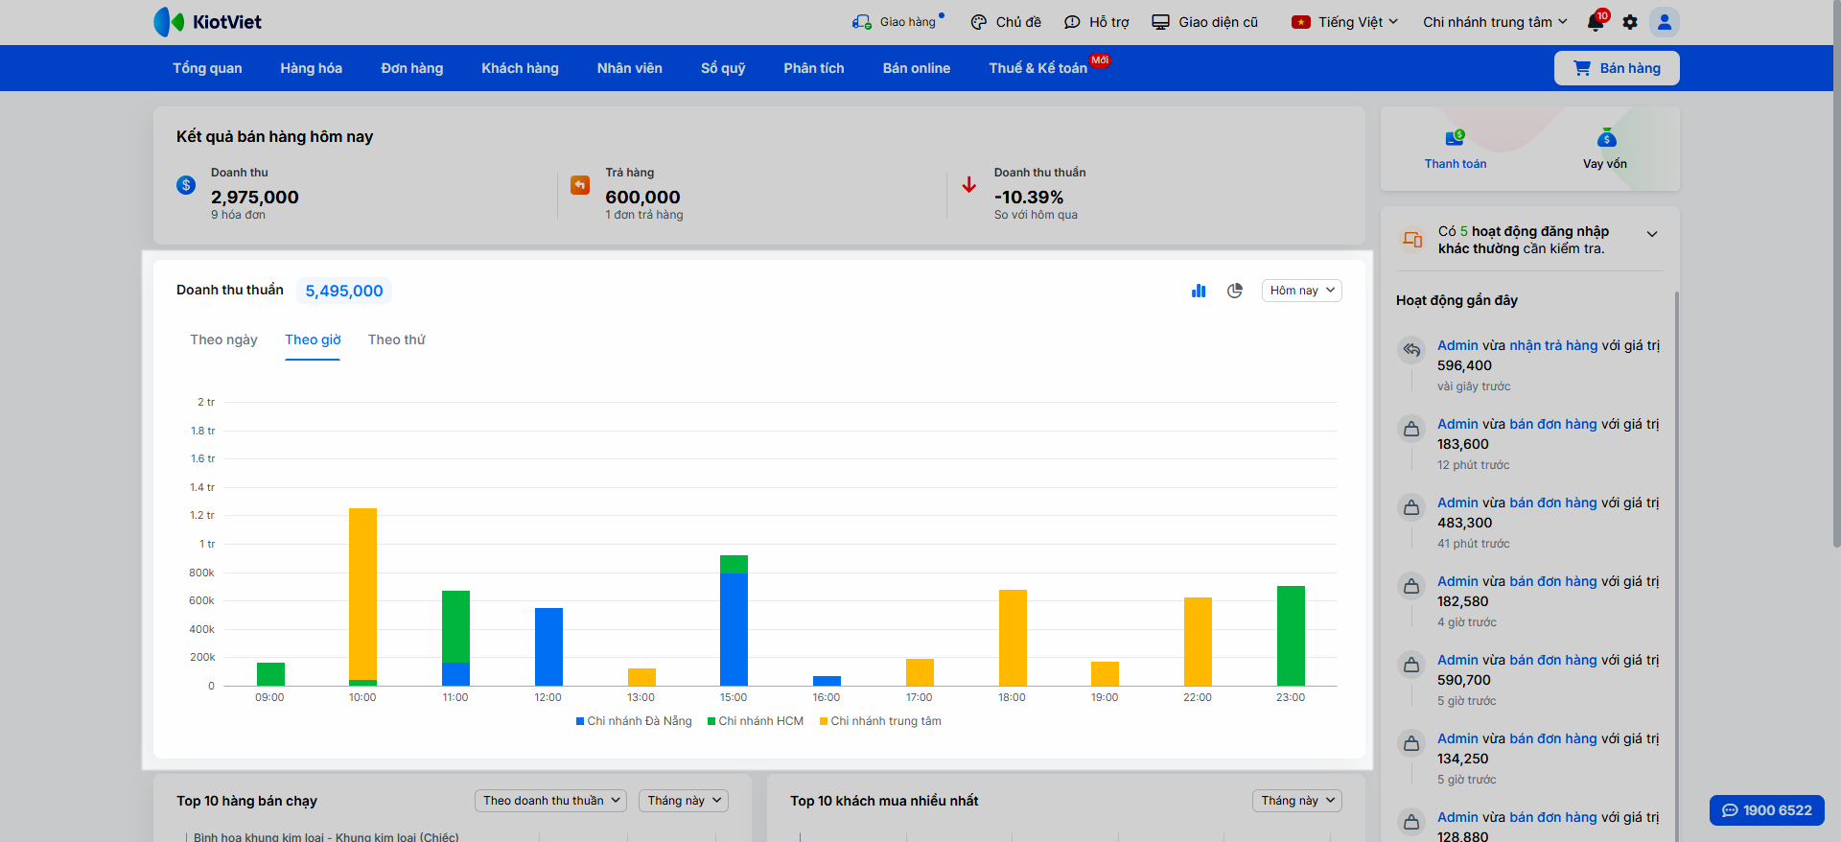The height and width of the screenshot is (842, 1841).
Task: Toggle Chi nhánh trung tâm legend series
Action: click(x=880, y=721)
